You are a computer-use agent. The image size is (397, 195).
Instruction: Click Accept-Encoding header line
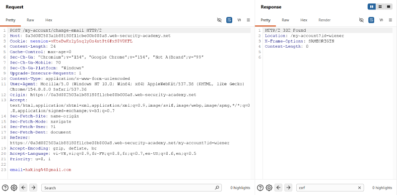tap(53, 148)
